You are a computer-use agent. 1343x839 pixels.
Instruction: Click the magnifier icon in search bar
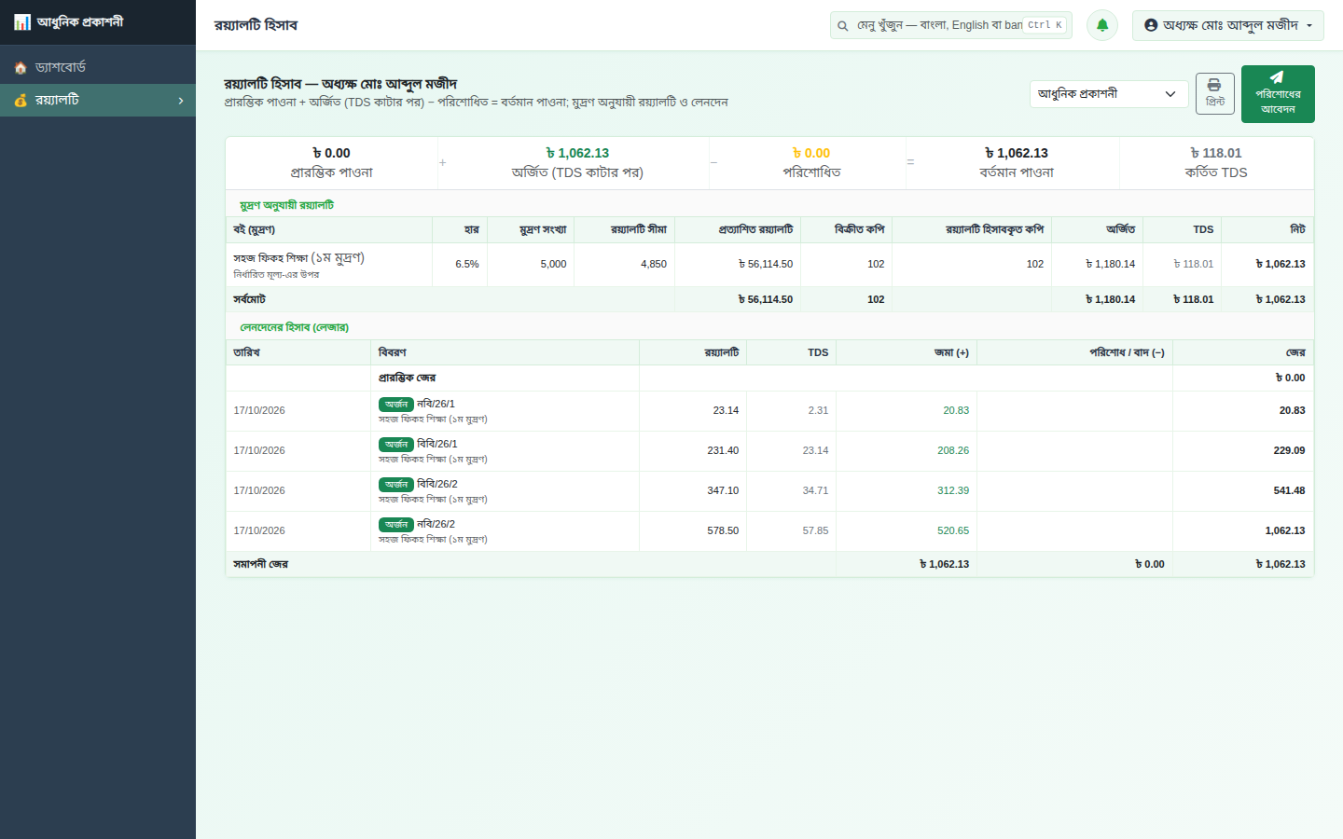click(843, 26)
